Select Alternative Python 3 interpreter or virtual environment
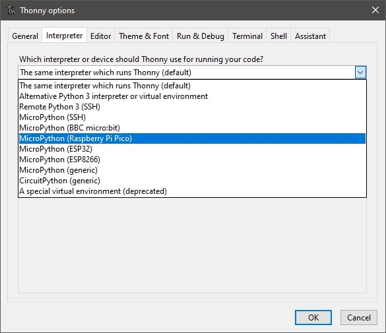 pos(192,96)
